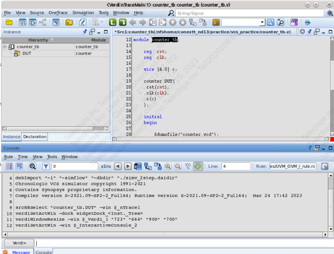Switch to the Declaration tab
The width and height of the screenshot is (334, 254).
(x=35, y=137)
